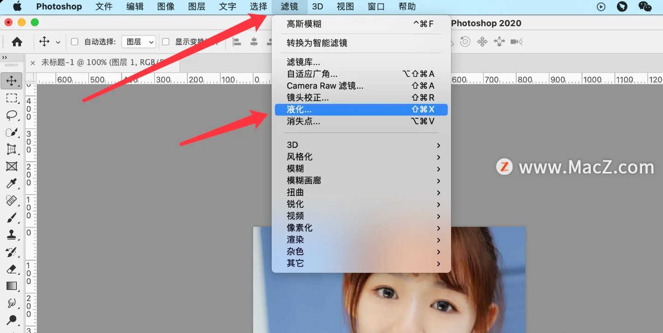Click the 3D pan object icon
The width and height of the screenshot is (663, 333).
[x=482, y=42]
